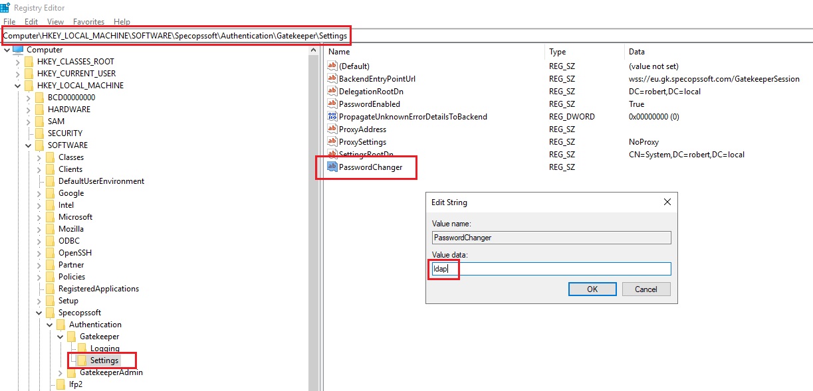The width and height of the screenshot is (813, 391).
Task: Click the HARDWARE folder icon
Action: [x=39, y=110]
